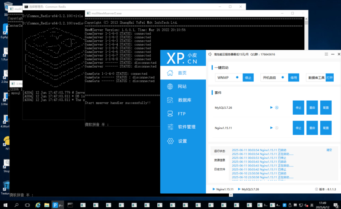Toggle the WNMP selector dot
The width and height of the screenshot is (341, 209).
coord(237,78)
